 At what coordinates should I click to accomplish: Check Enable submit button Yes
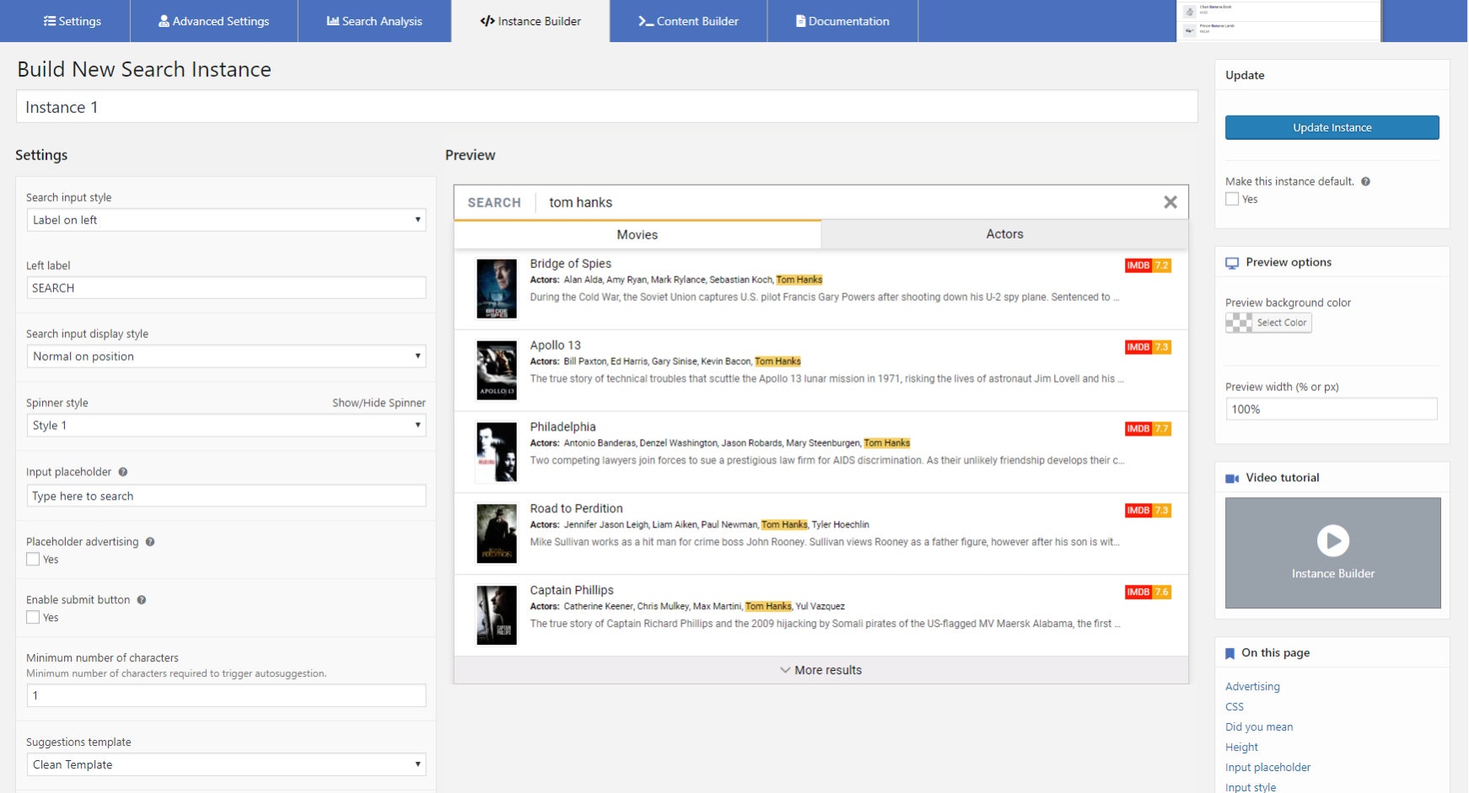click(x=33, y=617)
